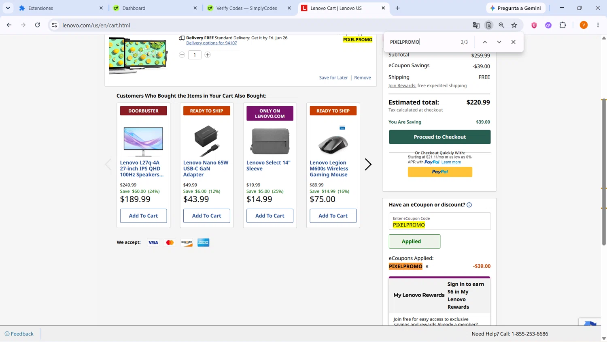
Task: Decrease item quantity with minus icon
Action: click(x=182, y=55)
